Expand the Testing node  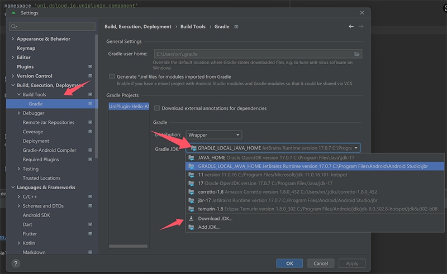tap(19, 169)
